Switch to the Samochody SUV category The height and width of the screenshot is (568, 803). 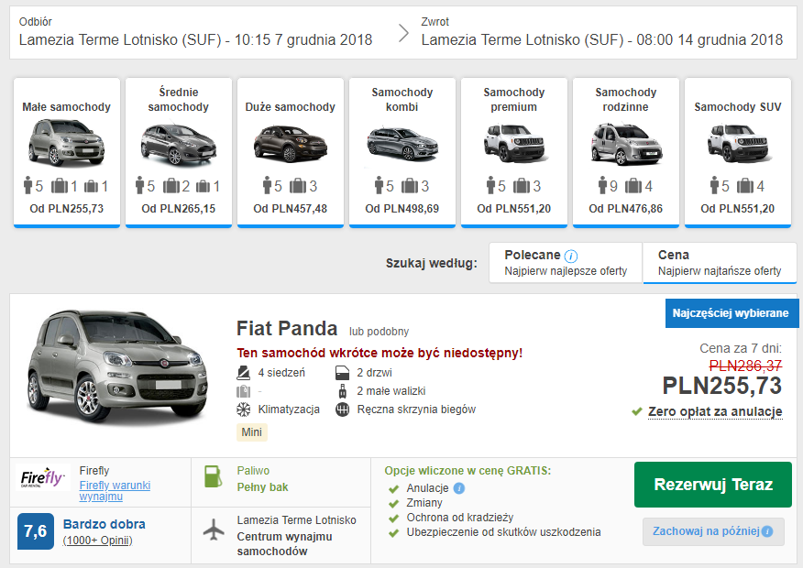(737, 147)
